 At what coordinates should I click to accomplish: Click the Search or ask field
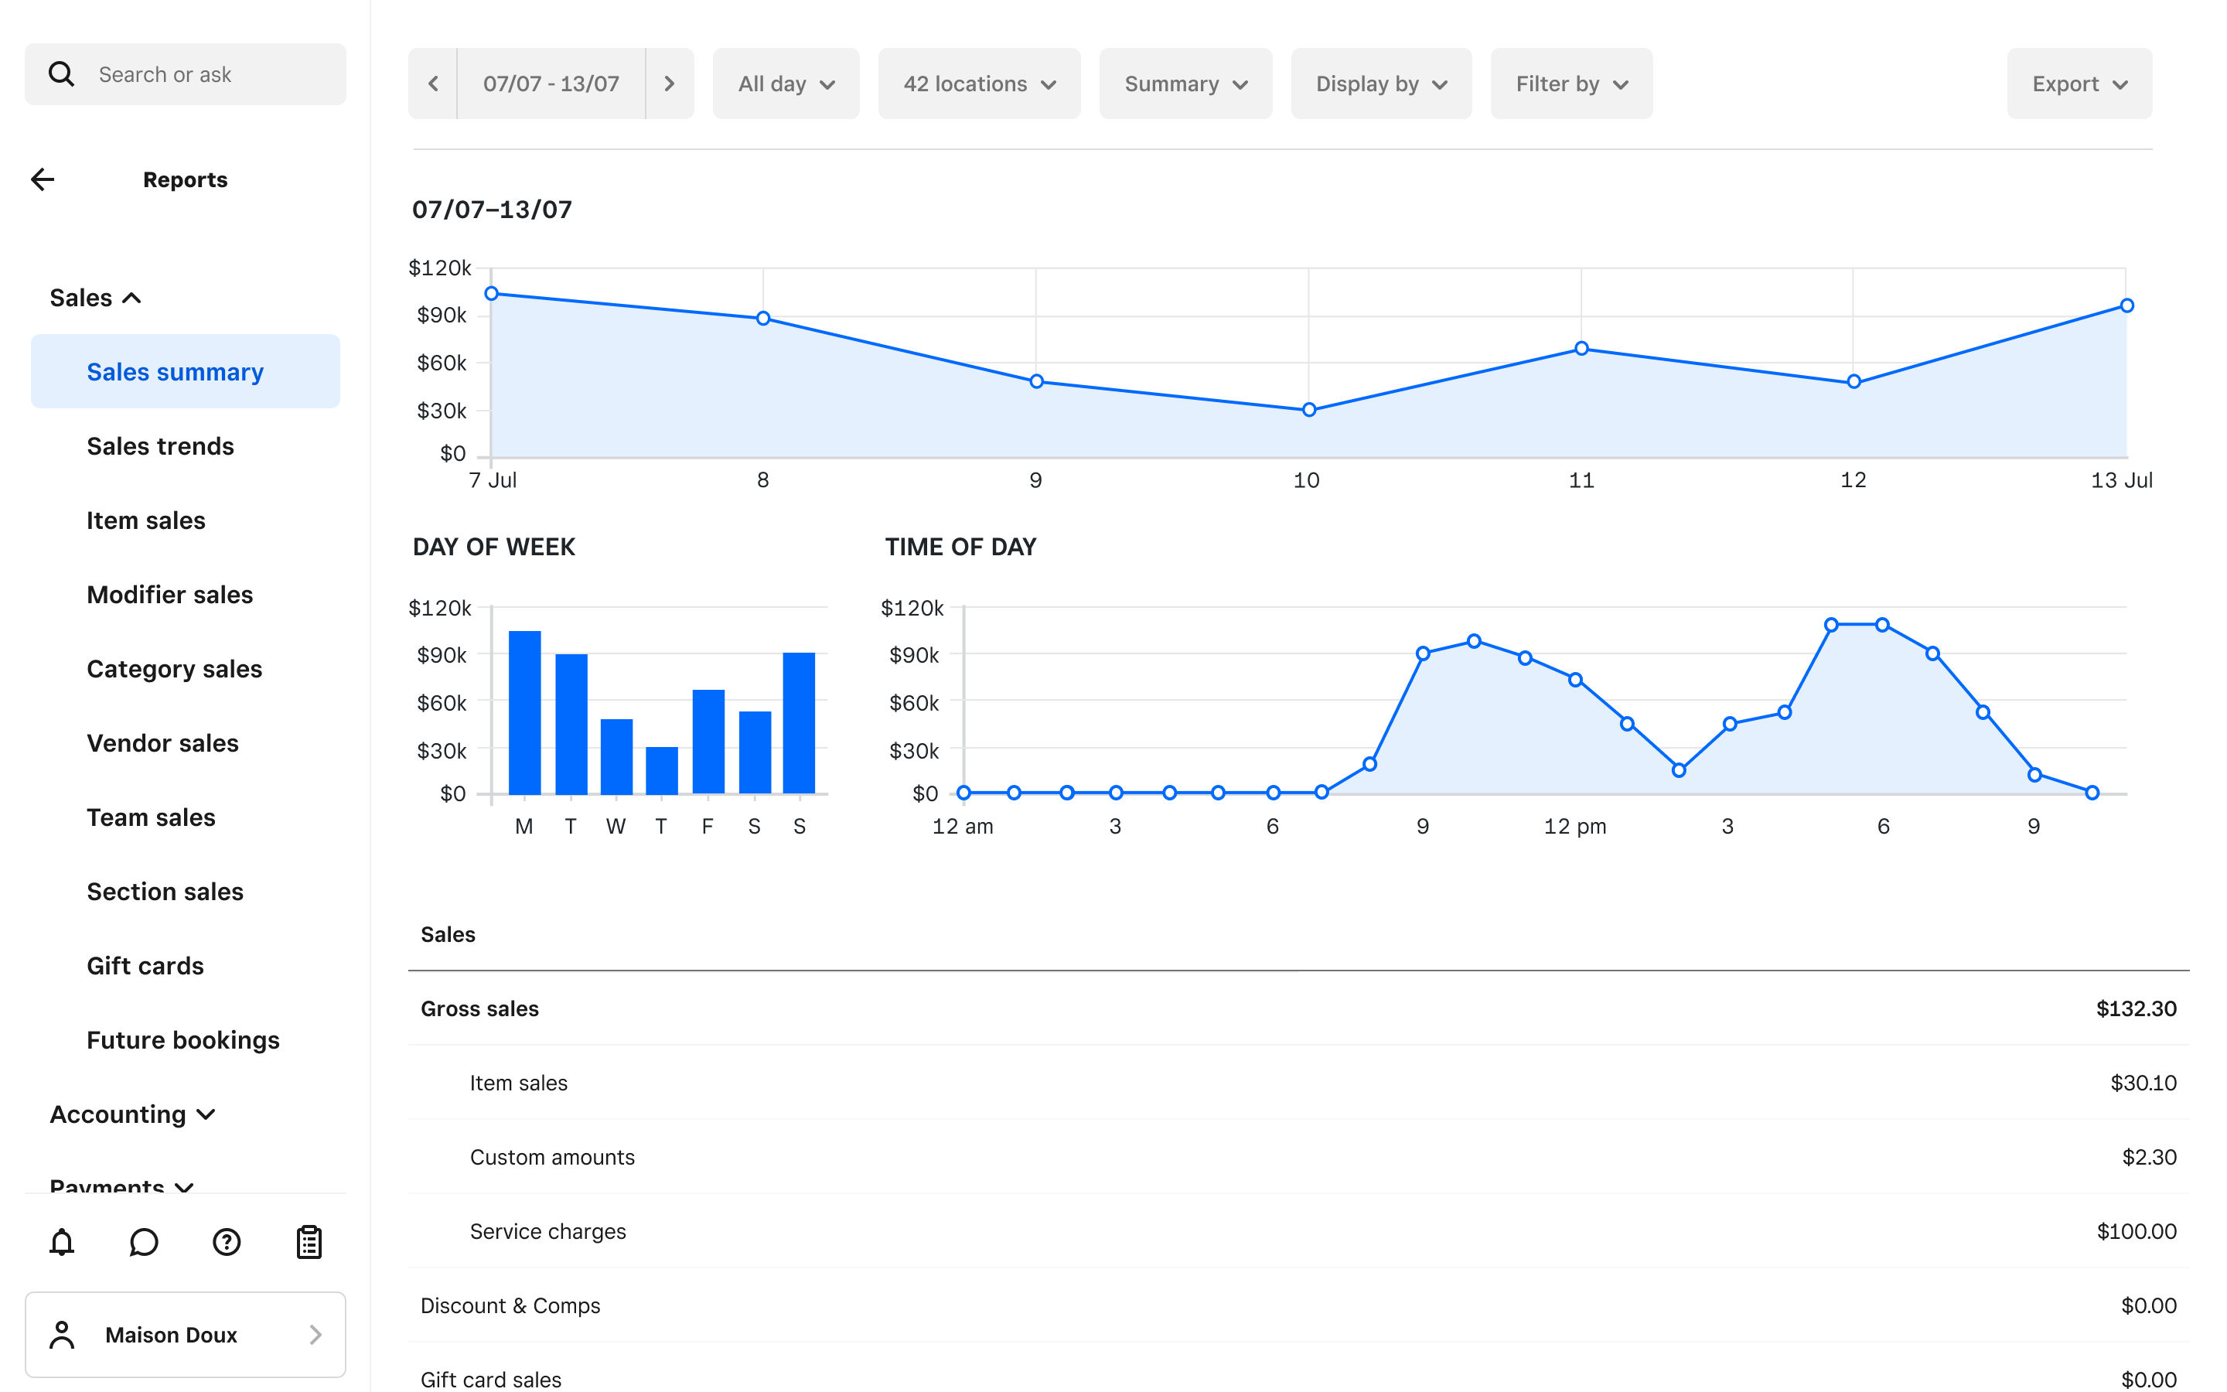click(x=212, y=74)
